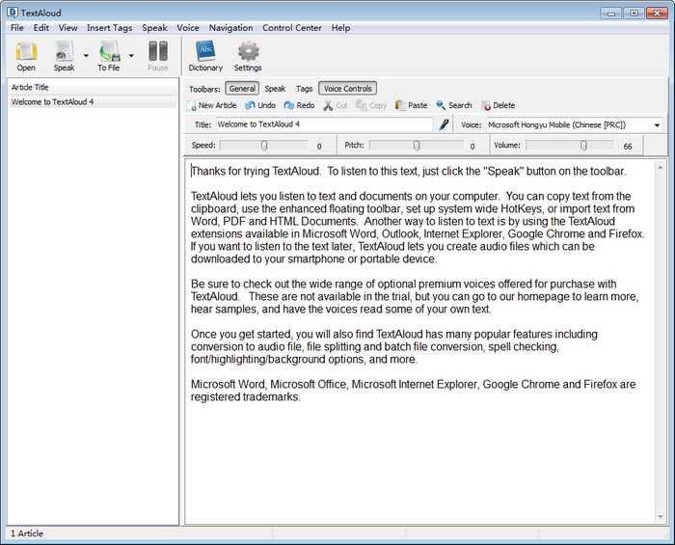Click inside the article text editor
Image resolution: width=675 pixels, height=545 pixels.
tap(419, 341)
